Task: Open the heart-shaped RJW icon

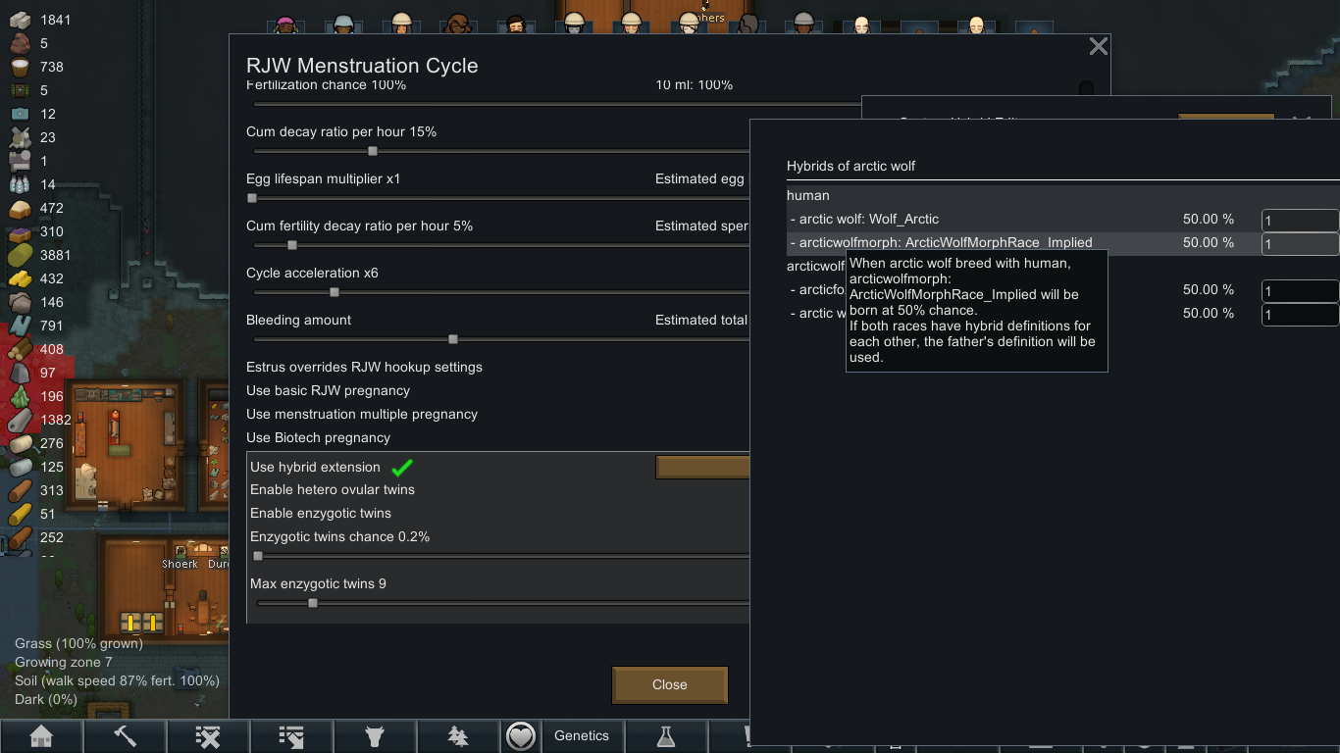Action: coord(521,735)
